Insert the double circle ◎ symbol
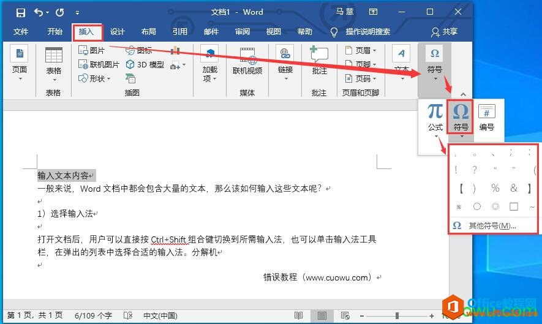Screen dimensions: 542x324 click(495, 206)
